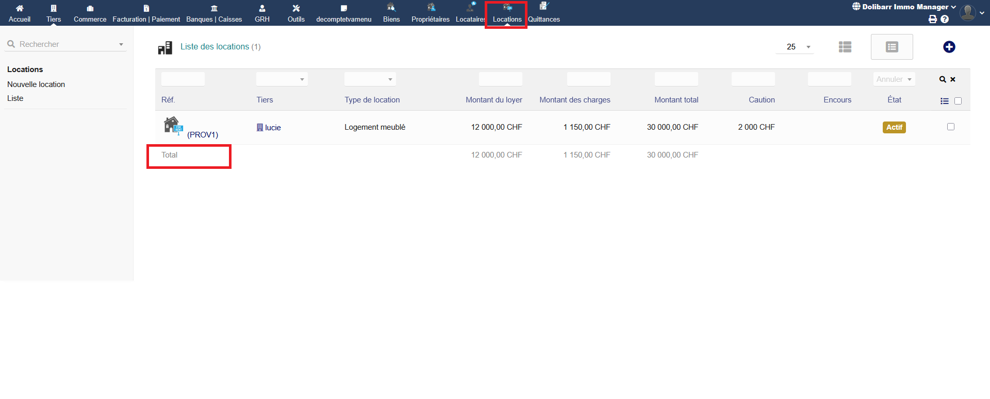The image size is (990, 399).
Task: Open the print icon in top bar
Action: [x=932, y=19]
